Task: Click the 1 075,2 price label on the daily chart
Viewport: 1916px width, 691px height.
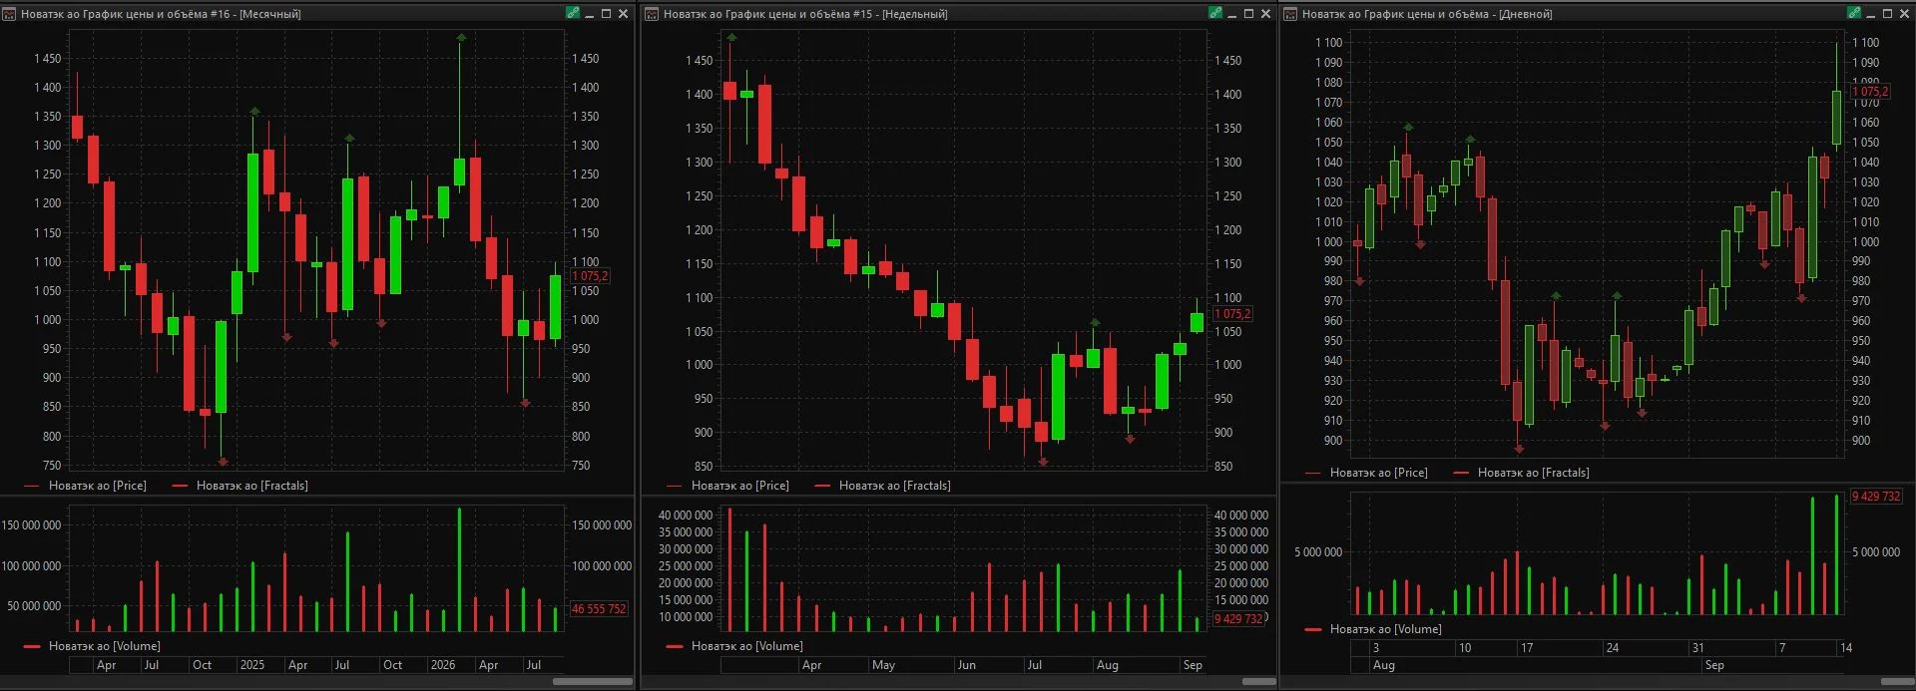Action: pos(1871,92)
